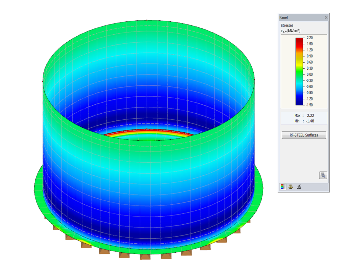
Task: Select the Min -1.48 result field
Action: tap(303, 121)
